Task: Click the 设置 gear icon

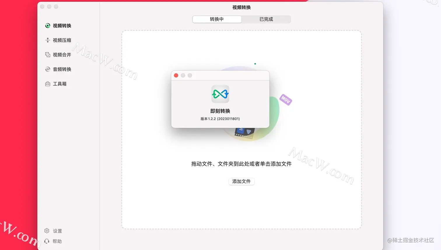Action: coord(47,231)
